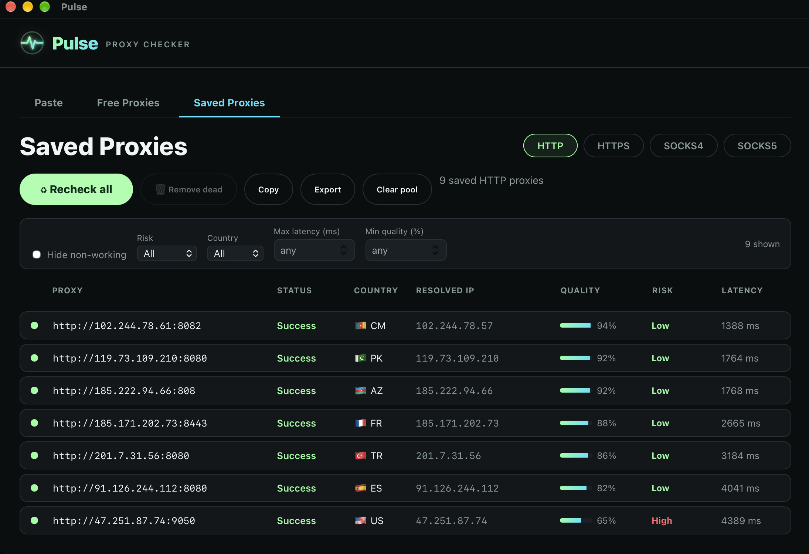This screenshot has width=809, height=554.
Task: Click green status dot for 47.251.87.74:9050
Action: pos(34,520)
